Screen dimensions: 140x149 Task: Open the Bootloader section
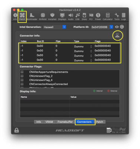tap(32, 16)
